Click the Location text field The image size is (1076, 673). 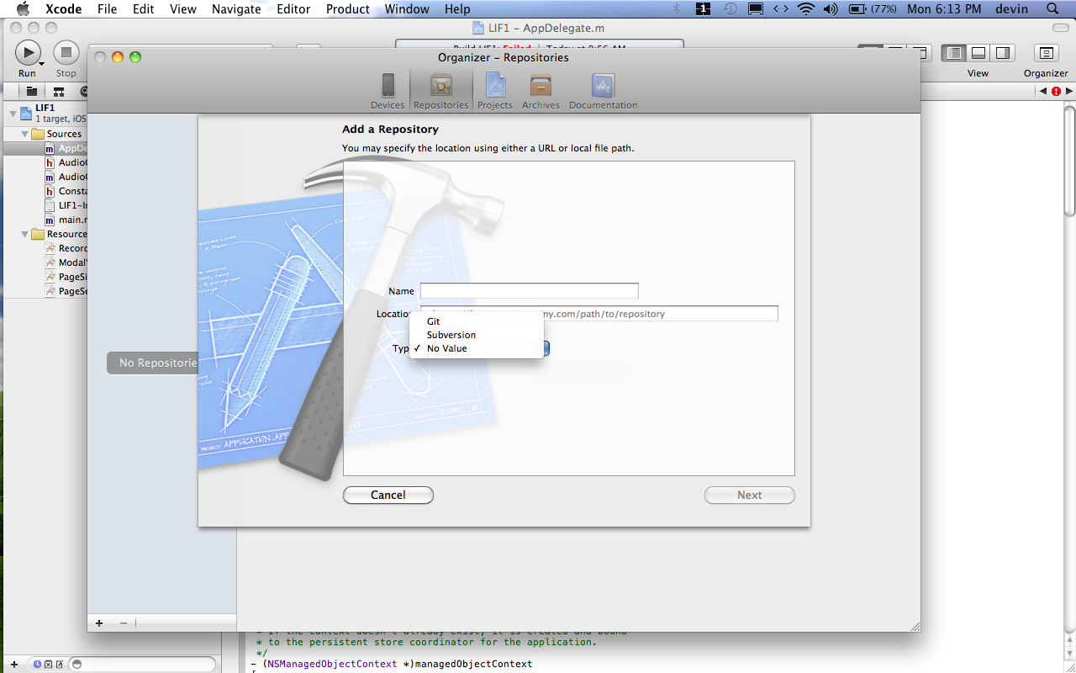(x=599, y=314)
